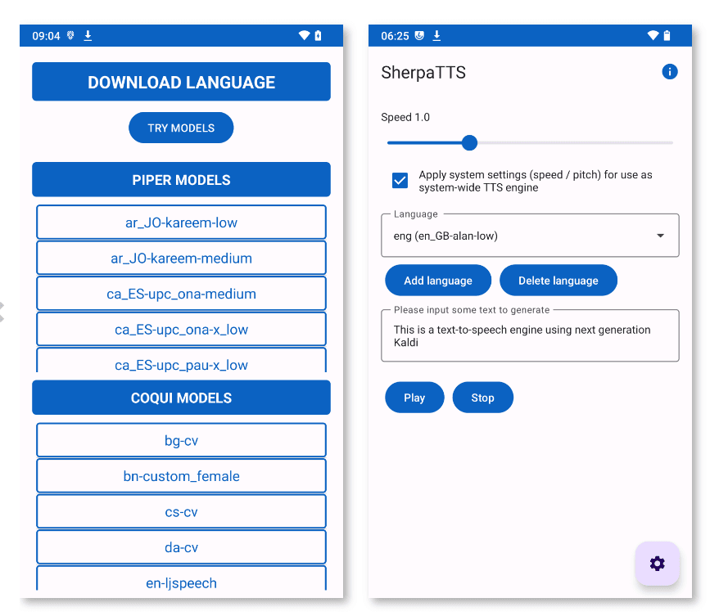This screenshot has width=710, height=616.
Task: Select the en-ljspeech model
Action: [181, 578]
